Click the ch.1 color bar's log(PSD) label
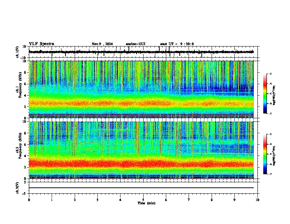Screen dimensions: 290x224 (x=274, y=96)
